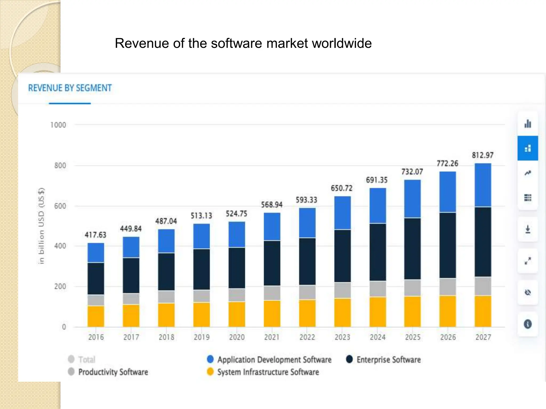This screenshot has height=409, width=546.
Task: Click the slide title text
Action: click(x=243, y=43)
